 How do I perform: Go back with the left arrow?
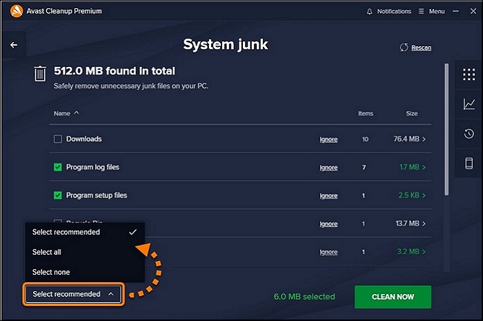pyautogui.click(x=14, y=45)
